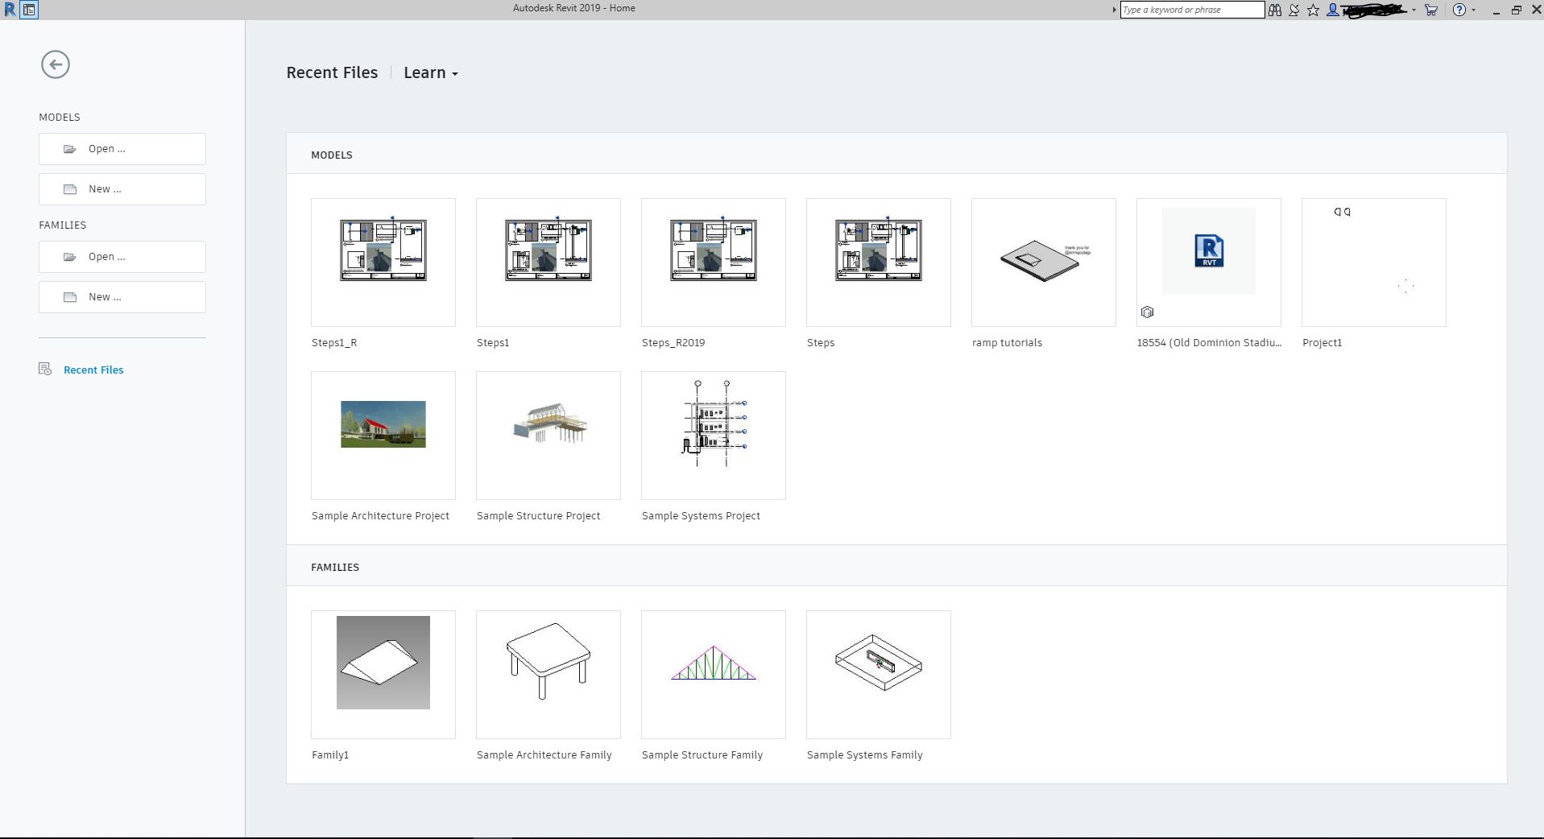This screenshot has height=839, width=1544.
Task: Expand the Help dropdown arrow
Action: tap(1475, 10)
